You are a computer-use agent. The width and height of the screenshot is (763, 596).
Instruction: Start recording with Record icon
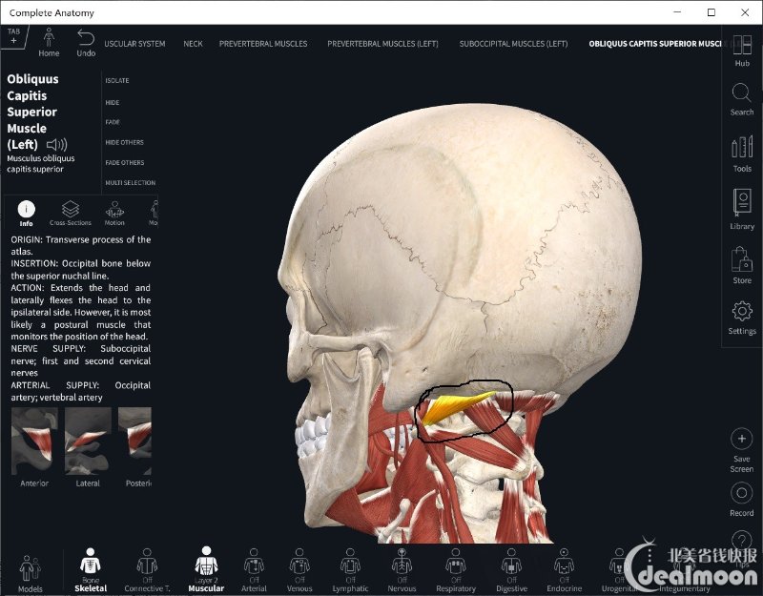pos(742,500)
